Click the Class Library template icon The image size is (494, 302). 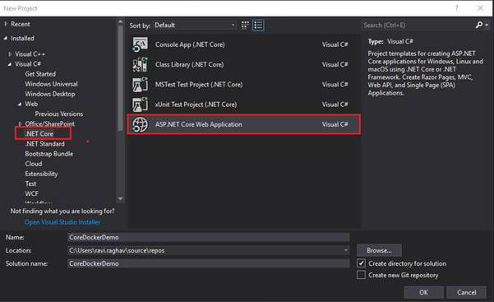coord(140,64)
